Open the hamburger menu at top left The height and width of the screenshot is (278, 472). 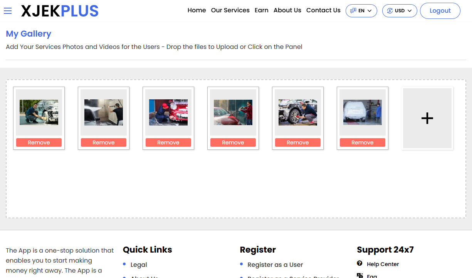tap(8, 11)
